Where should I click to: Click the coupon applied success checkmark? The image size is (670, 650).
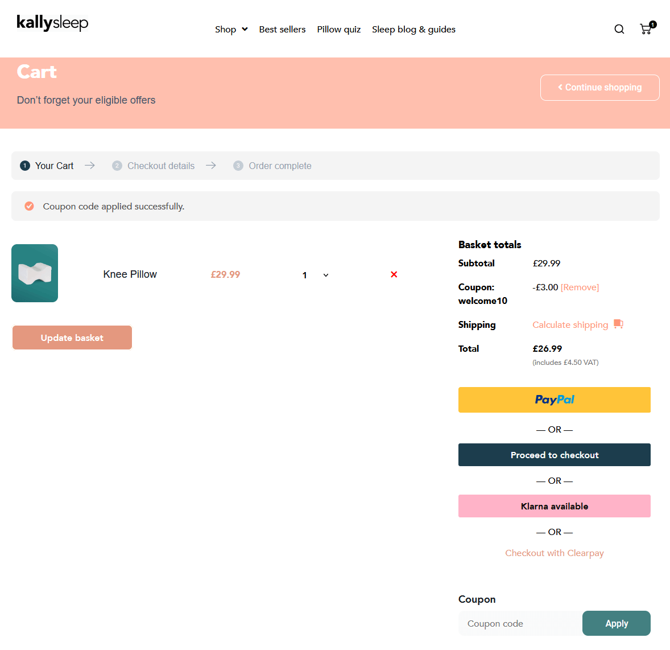[29, 206]
